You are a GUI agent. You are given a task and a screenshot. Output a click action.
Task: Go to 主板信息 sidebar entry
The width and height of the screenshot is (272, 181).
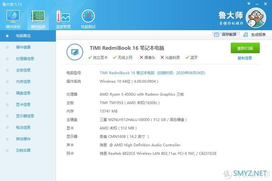point(23,70)
